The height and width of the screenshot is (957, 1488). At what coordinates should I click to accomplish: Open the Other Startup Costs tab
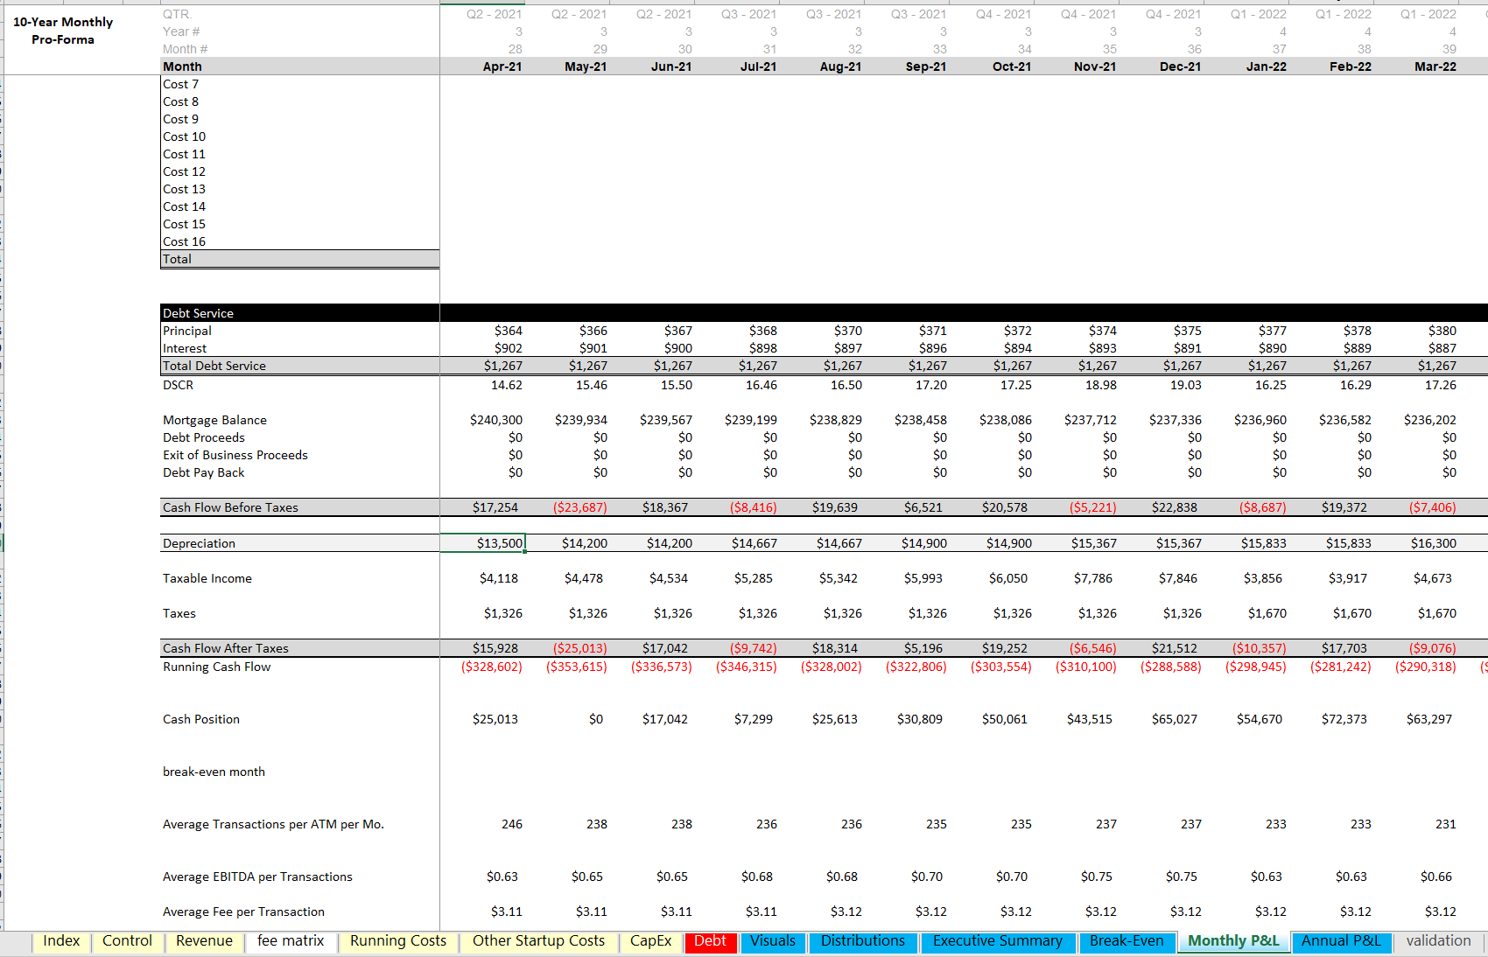tap(538, 941)
